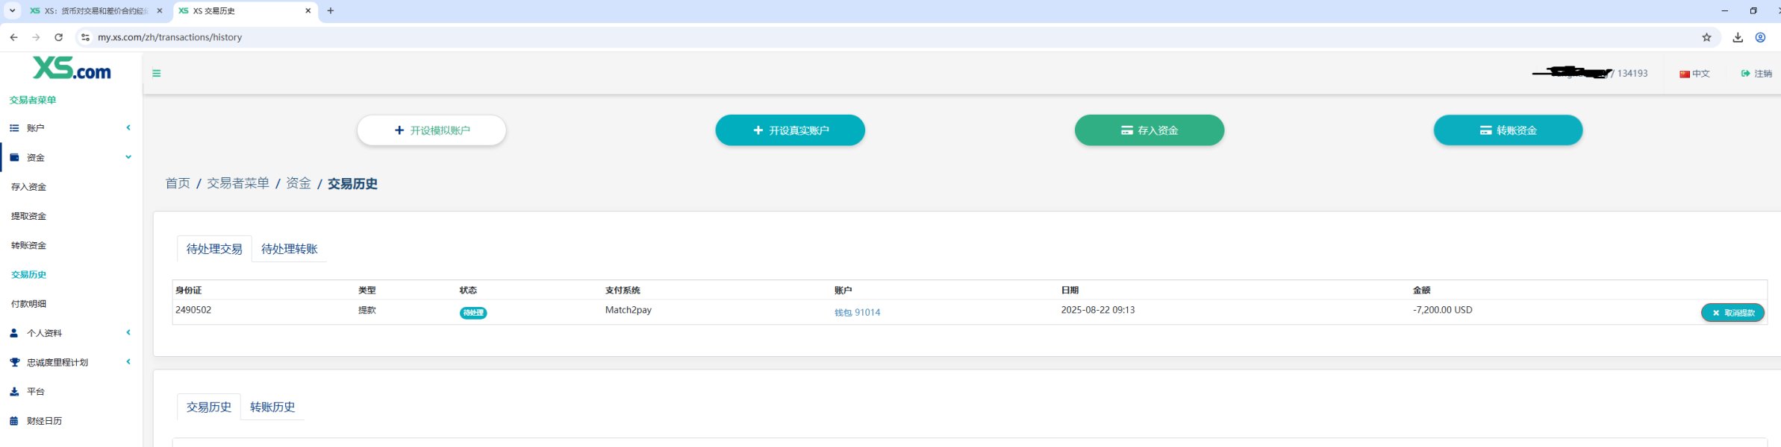Open 交易历史 in the sidebar

(x=28, y=274)
